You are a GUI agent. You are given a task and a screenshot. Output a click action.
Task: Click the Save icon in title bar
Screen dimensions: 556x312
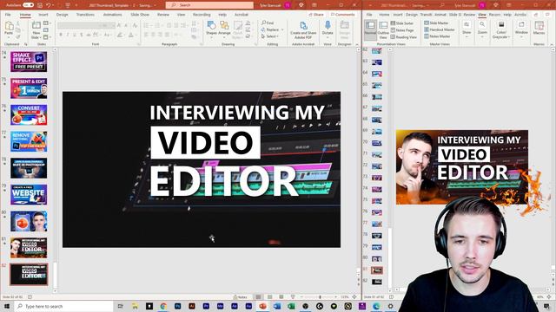point(40,5)
